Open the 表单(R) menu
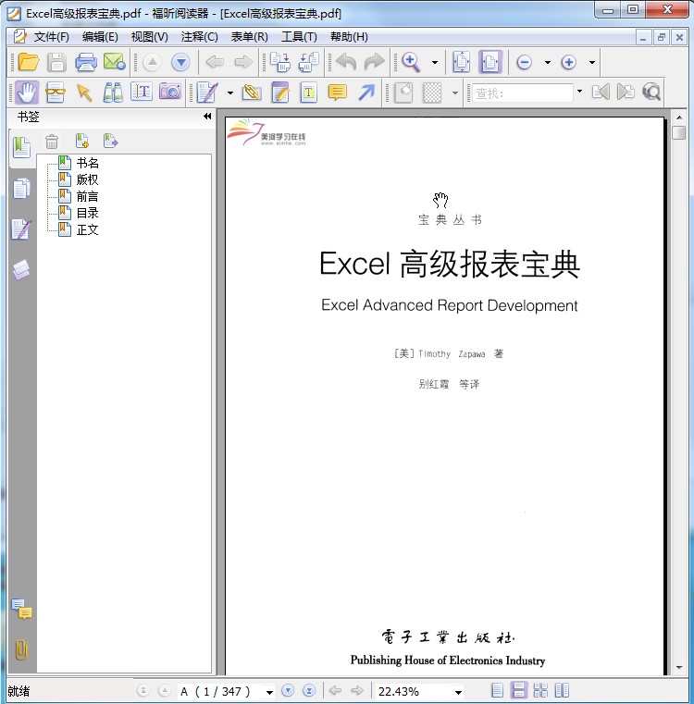Screen dimensions: 694x704 tap(249, 37)
